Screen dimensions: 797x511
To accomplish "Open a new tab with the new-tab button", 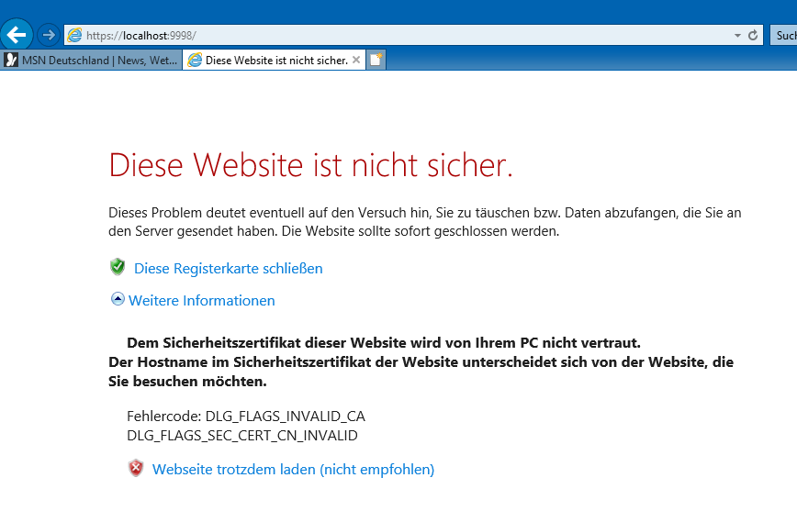I will pos(376,60).
